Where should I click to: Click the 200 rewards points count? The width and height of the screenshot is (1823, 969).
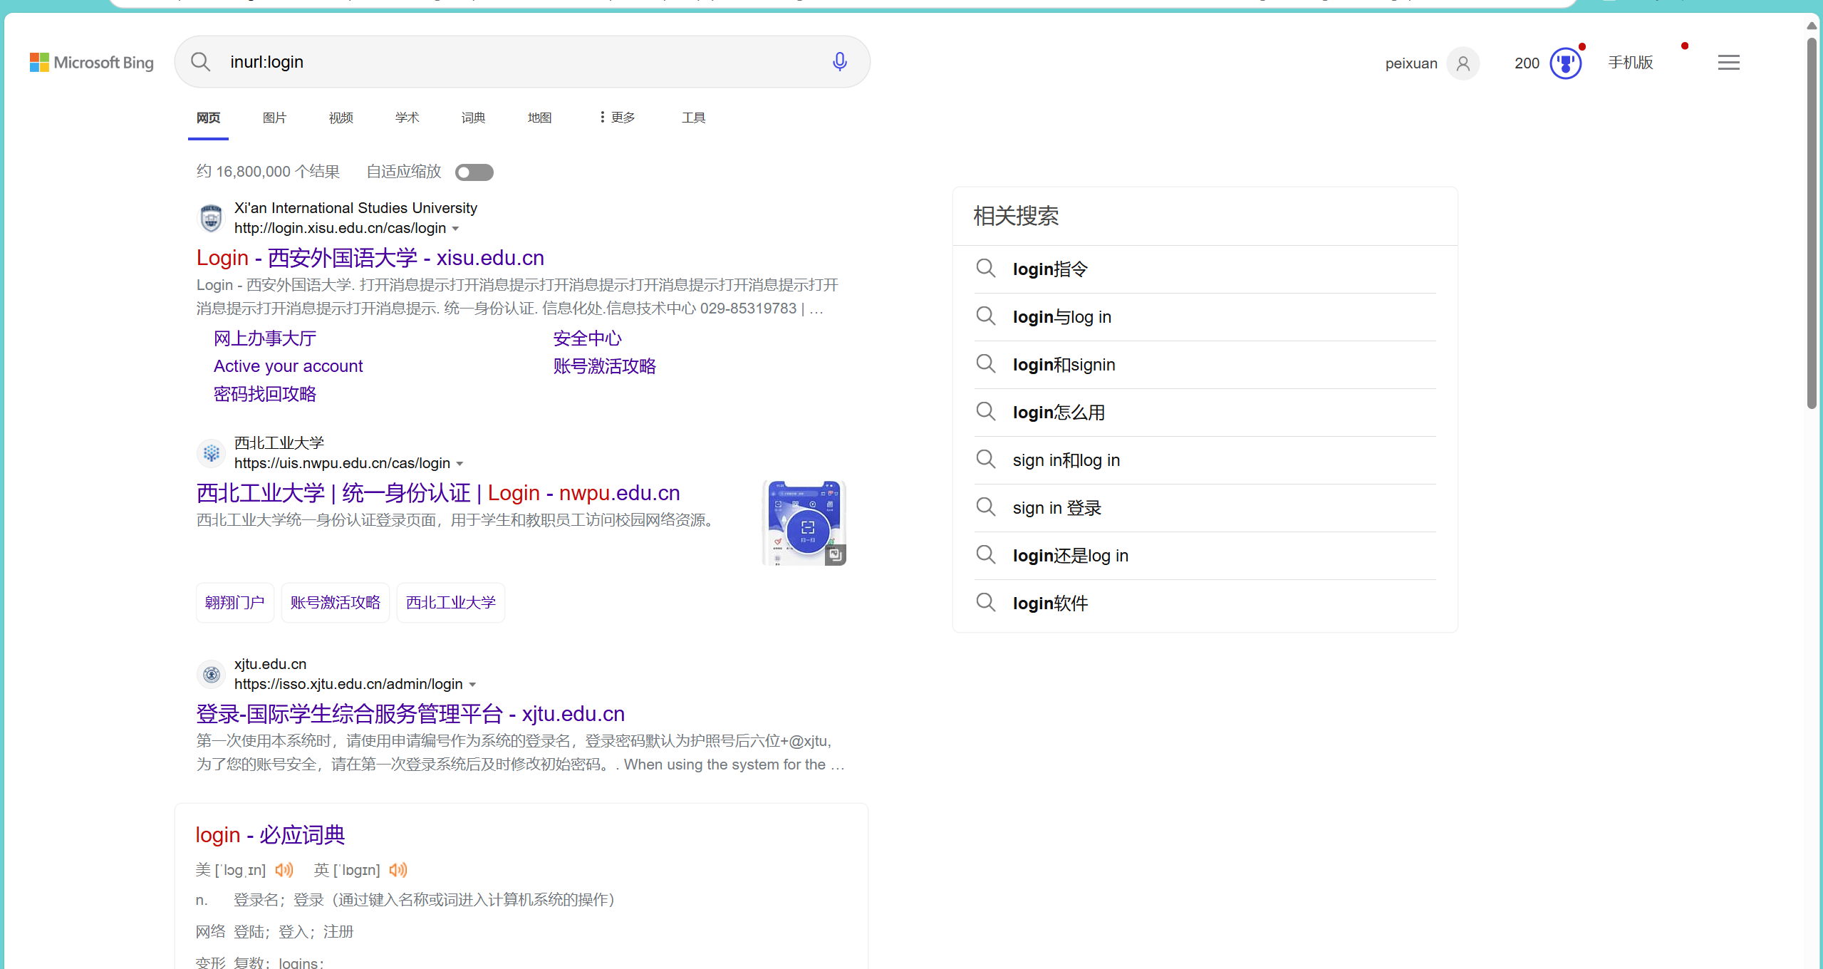coord(1527,63)
